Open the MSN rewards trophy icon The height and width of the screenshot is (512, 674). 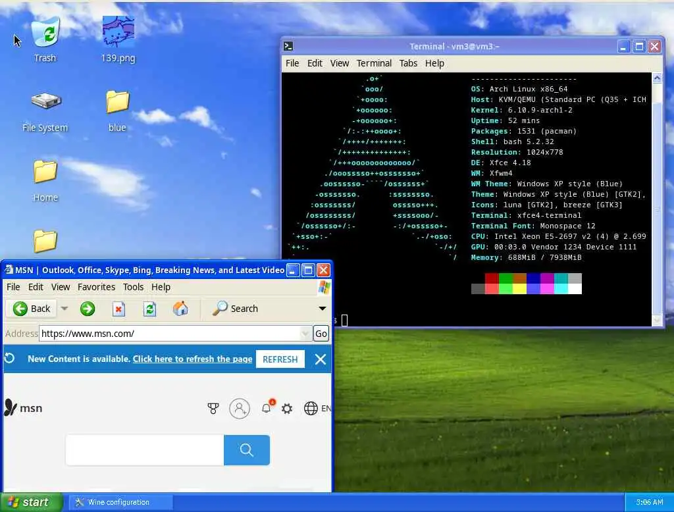(213, 409)
